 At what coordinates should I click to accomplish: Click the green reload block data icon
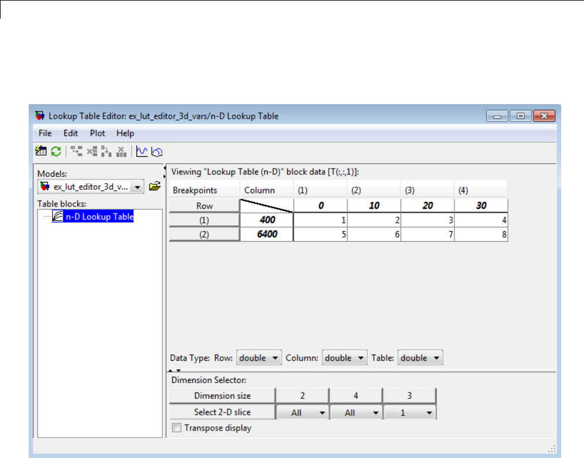[56, 151]
